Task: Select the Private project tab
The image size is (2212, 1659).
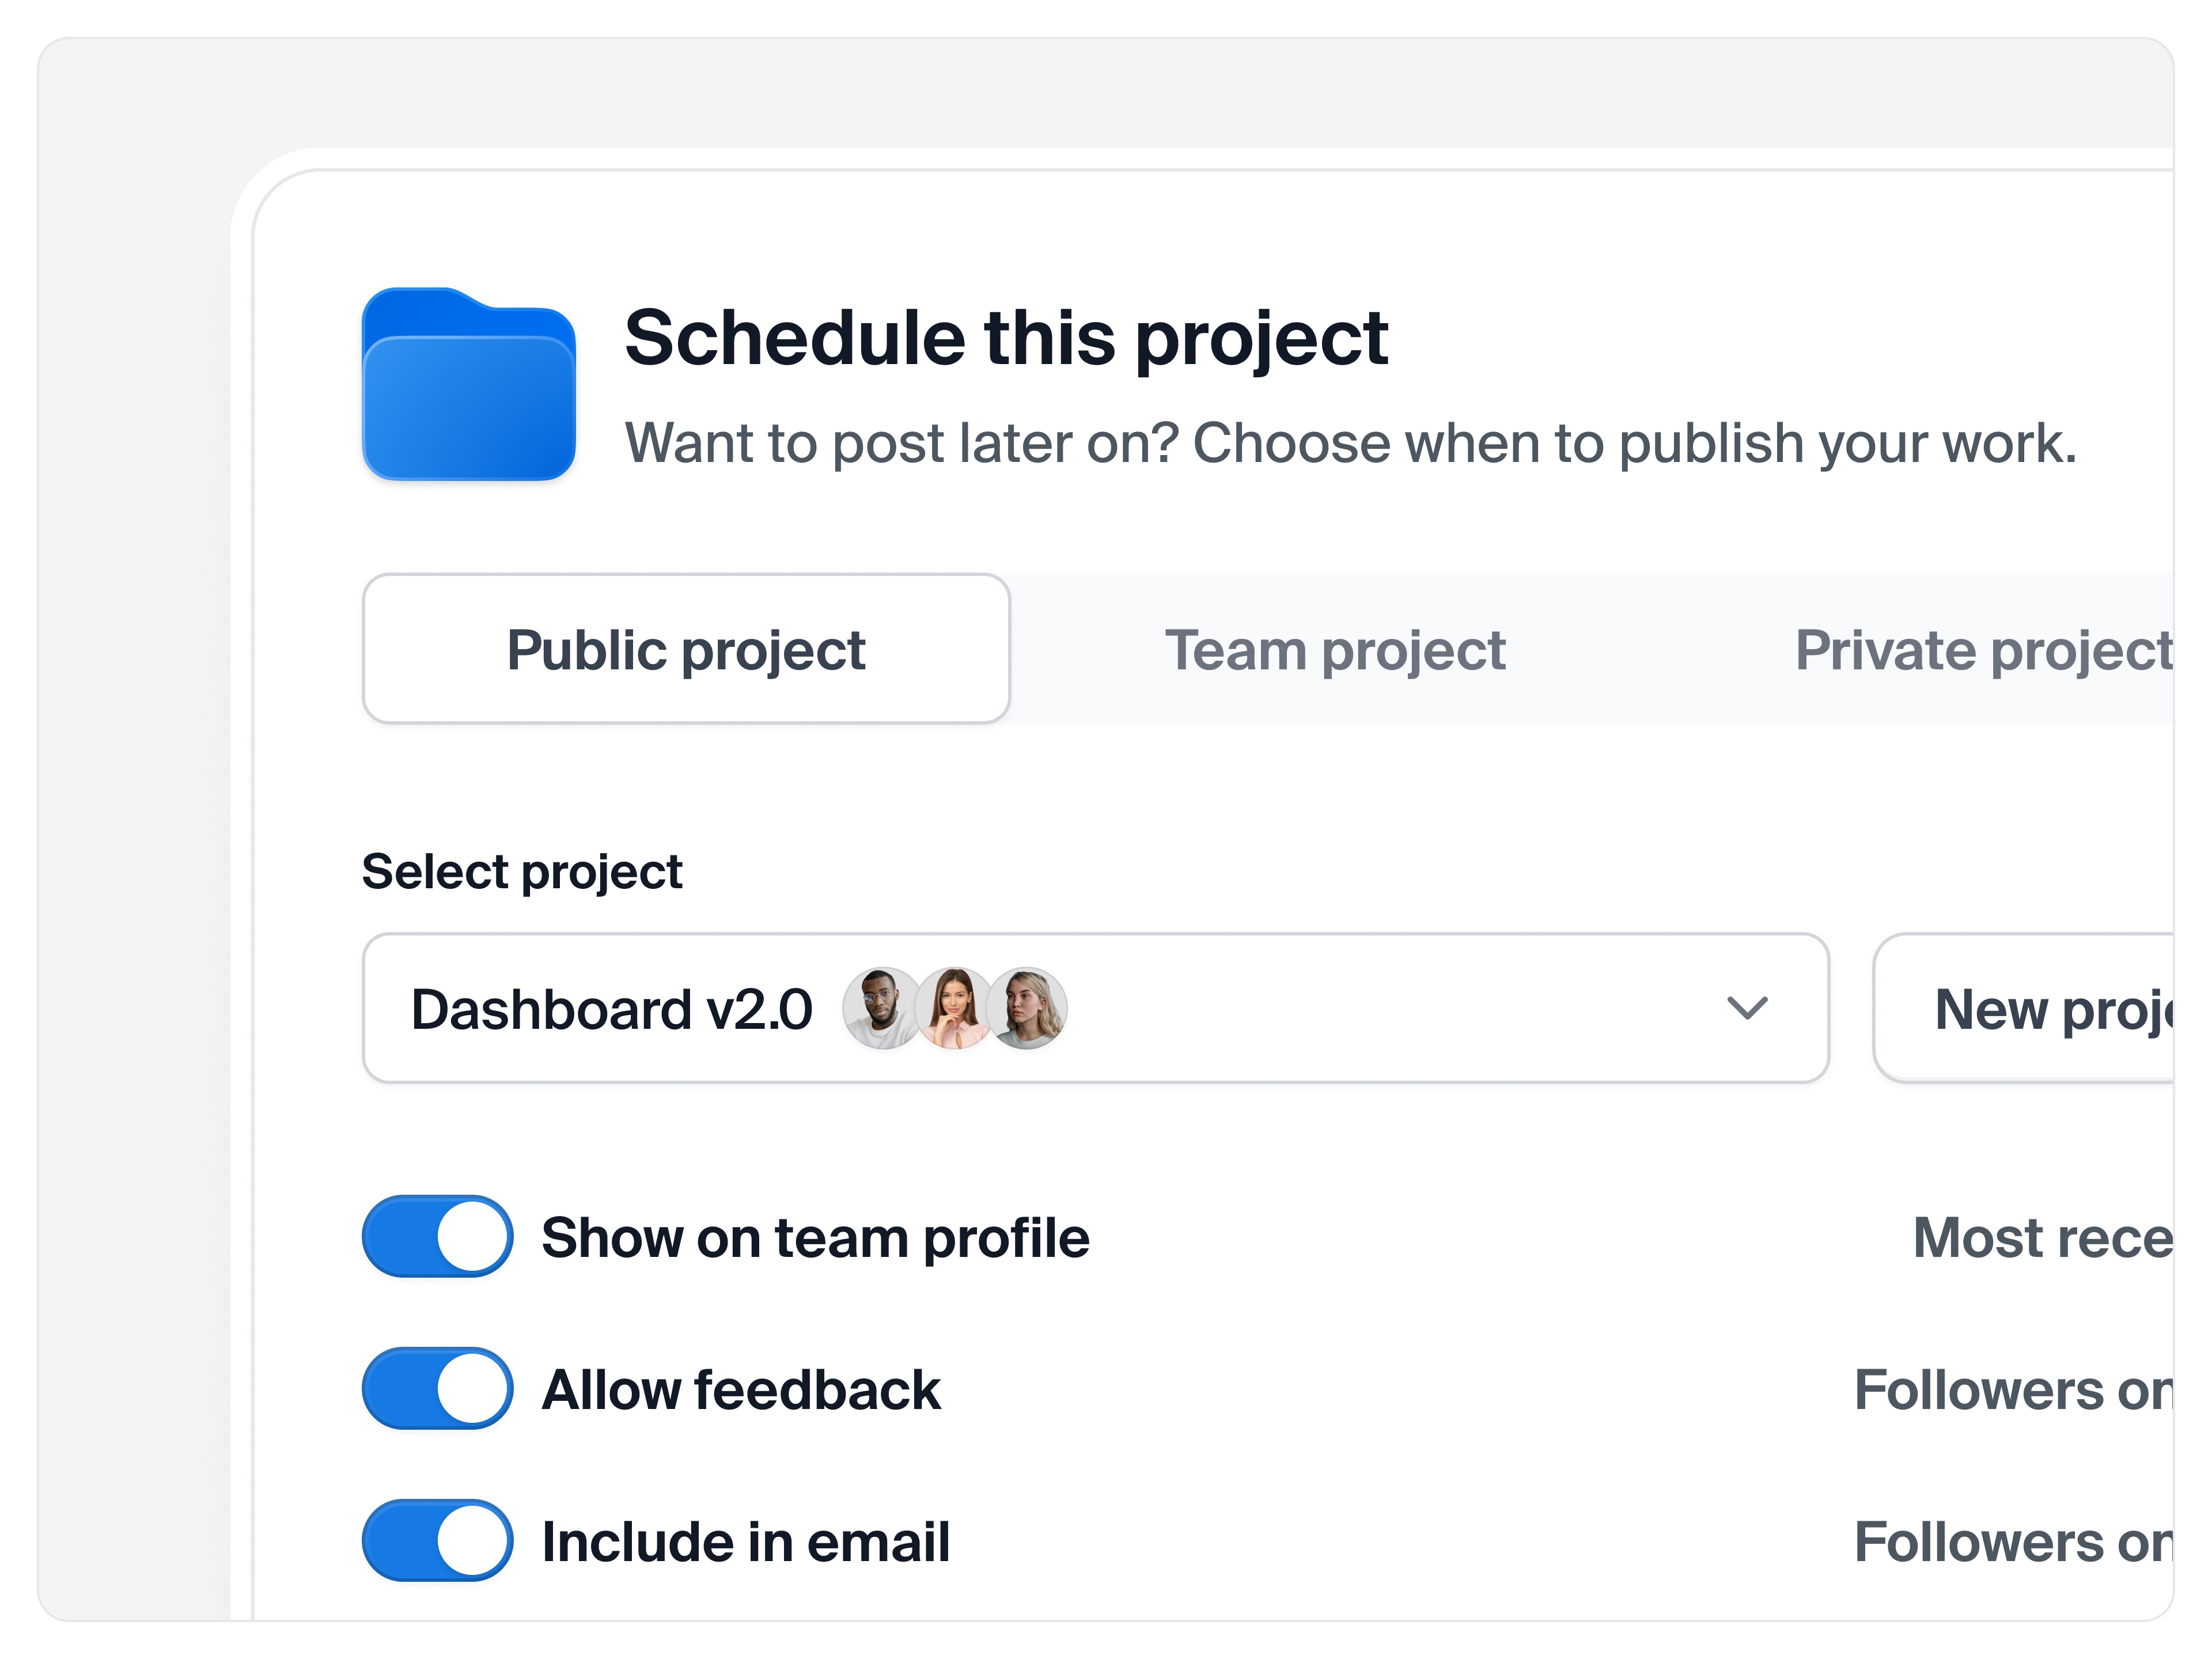Action: (x=2000, y=650)
